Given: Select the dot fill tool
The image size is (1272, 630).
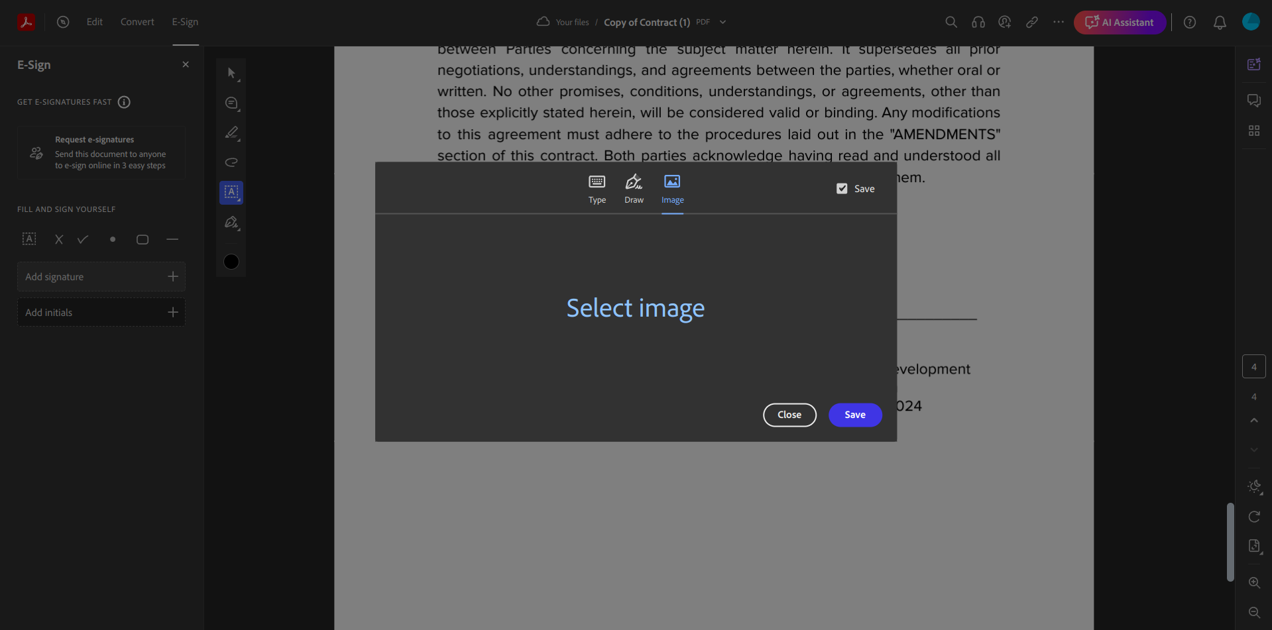Looking at the screenshot, I should point(113,239).
